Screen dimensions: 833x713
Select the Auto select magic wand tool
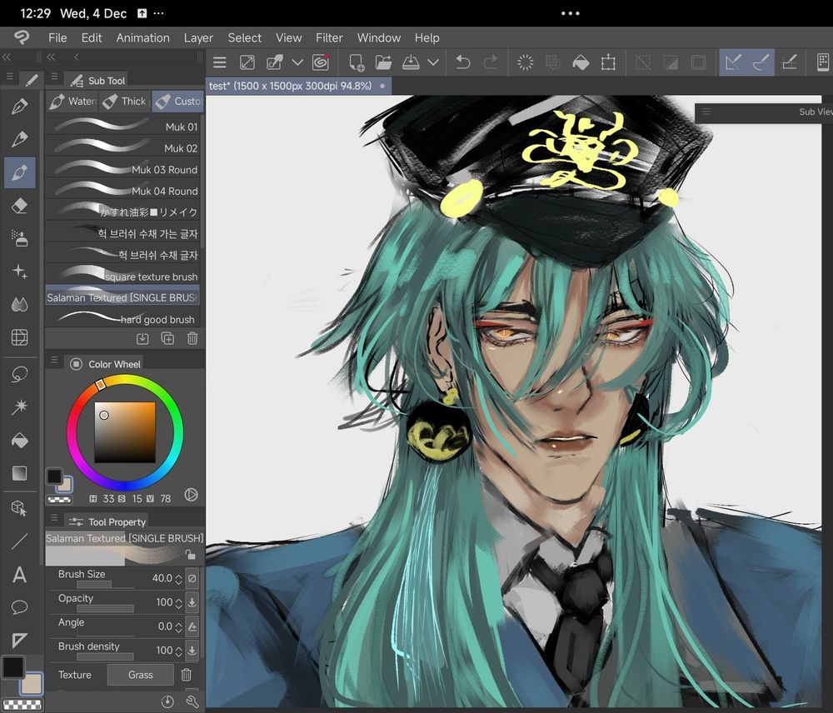tap(20, 407)
